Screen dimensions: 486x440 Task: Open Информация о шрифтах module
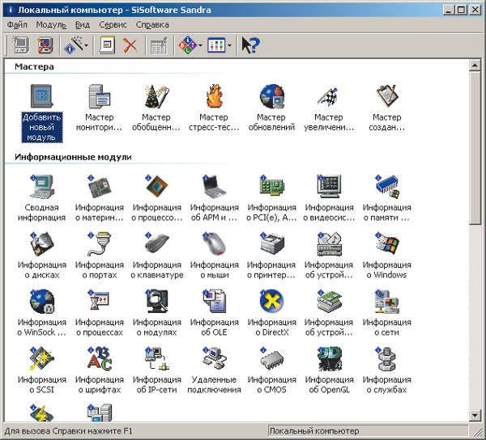[99, 370]
